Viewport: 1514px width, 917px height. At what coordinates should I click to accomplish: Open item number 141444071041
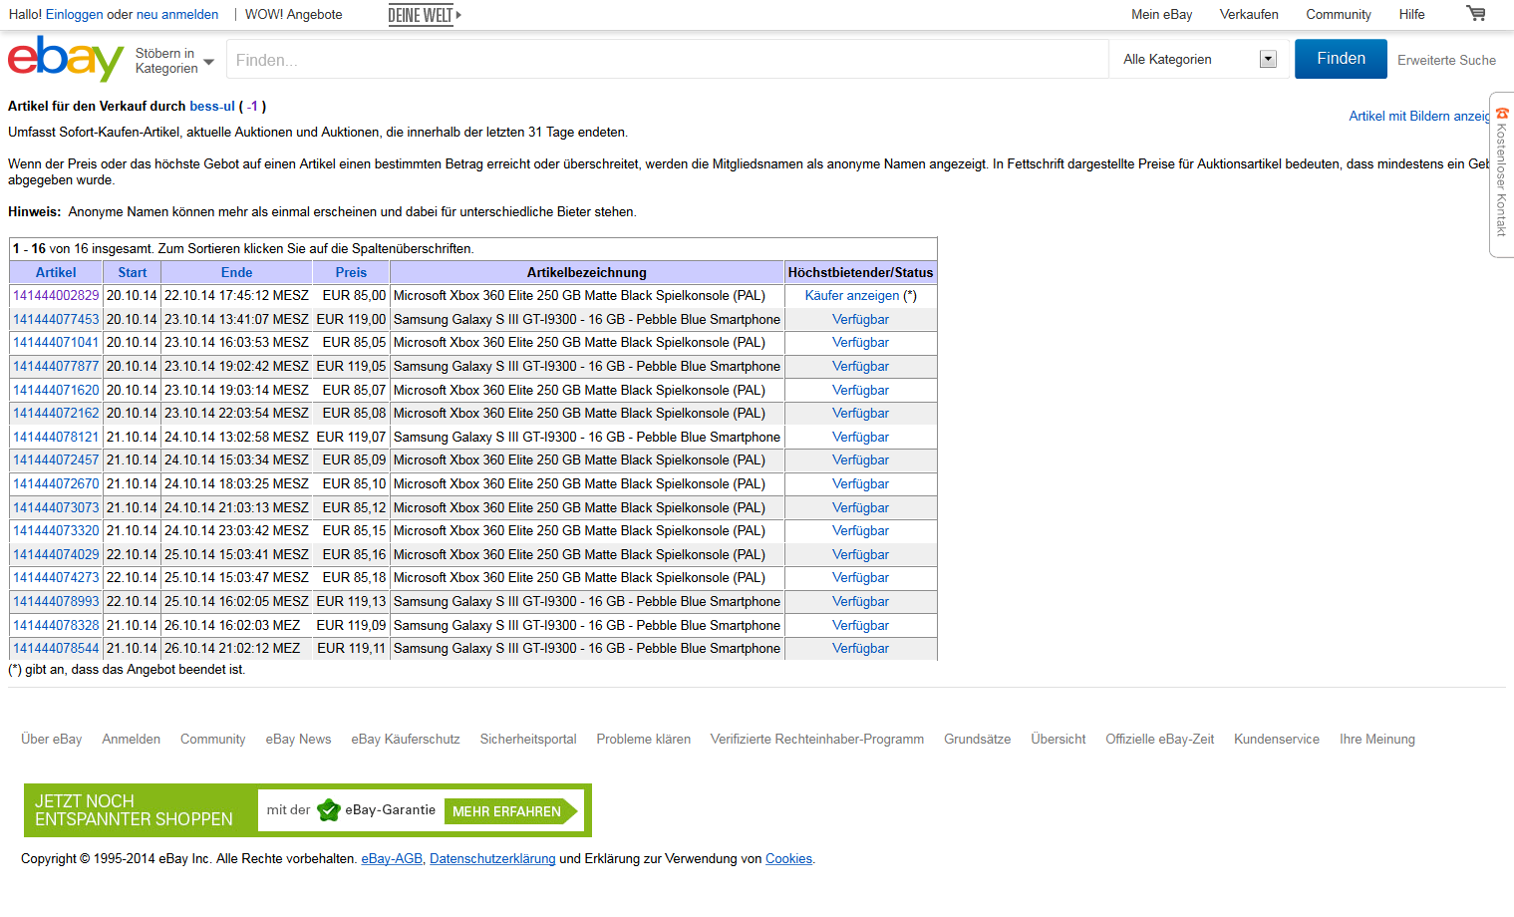(56, 342)
